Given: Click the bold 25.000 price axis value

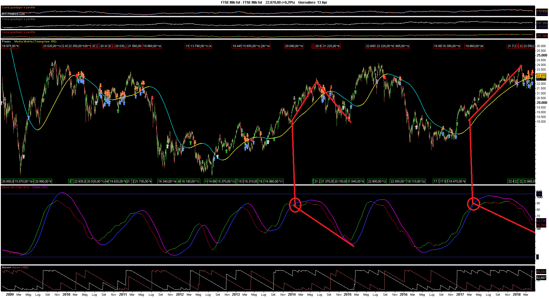Looking at the screenshot, I should (542, 55).
